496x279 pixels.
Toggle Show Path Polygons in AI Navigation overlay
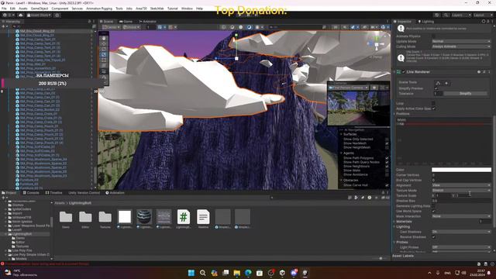point(387,158)
